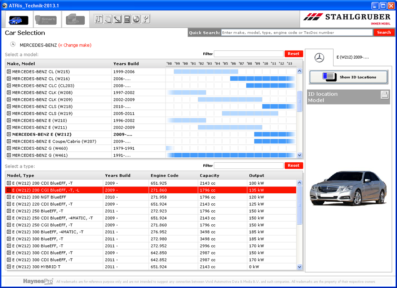The height and width of the screenshot is (288, 397).
Task: Click the arrow icon of E 200 NGT BlueEFF row
Action: pos(9,197)
